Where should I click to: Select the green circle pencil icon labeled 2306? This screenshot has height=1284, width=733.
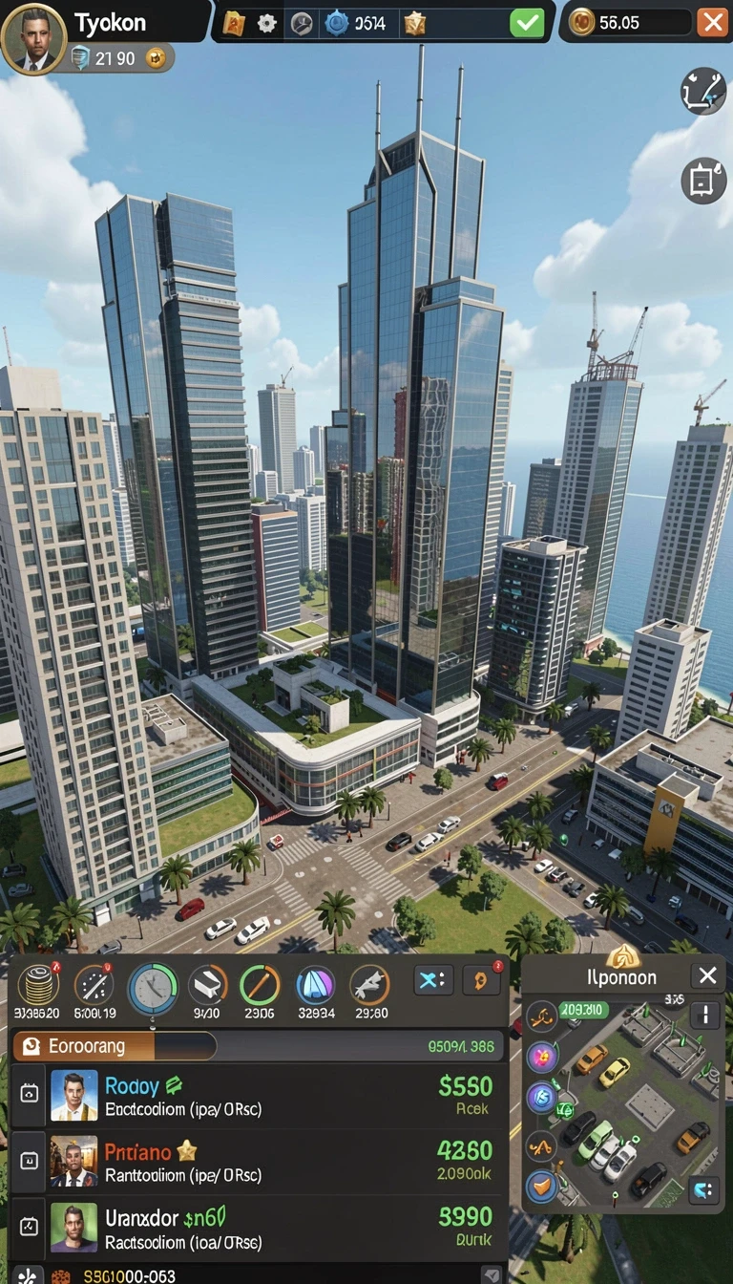point(260,984)
